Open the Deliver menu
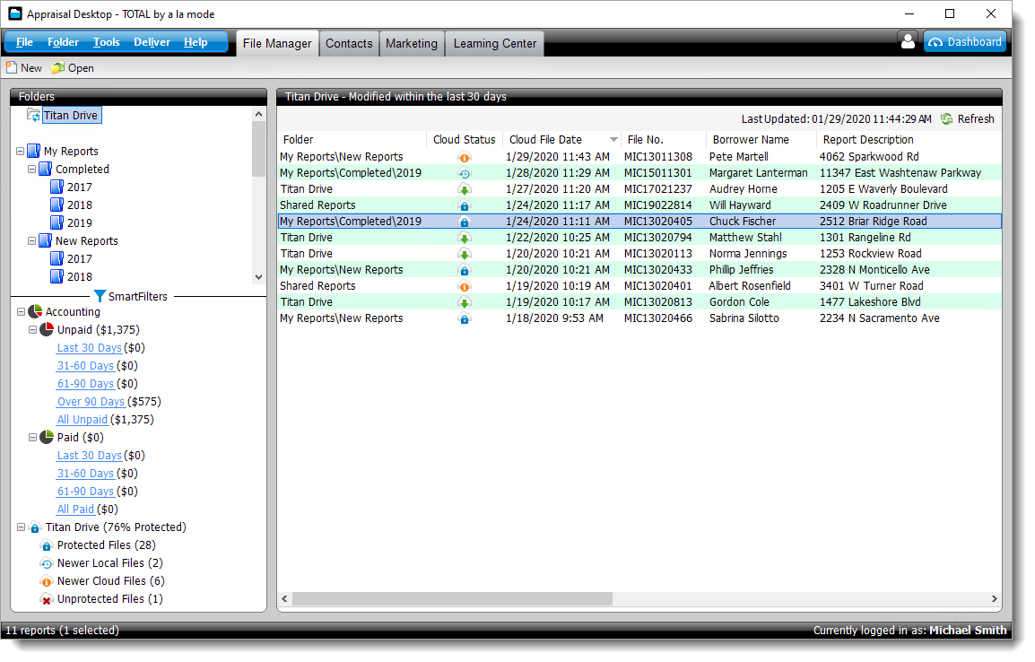Screen dimensions: 1035x662 pos(152,42)
